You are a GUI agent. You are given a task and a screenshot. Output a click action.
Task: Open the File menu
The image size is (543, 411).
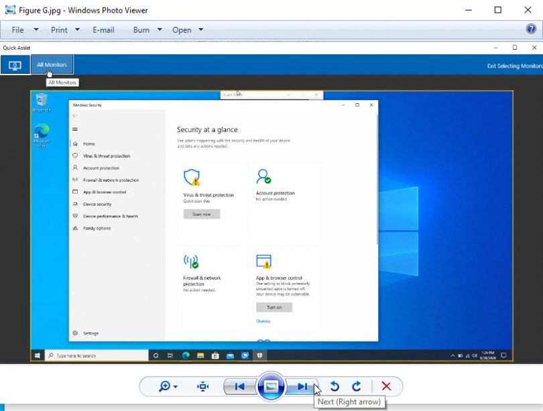(17, 30)
